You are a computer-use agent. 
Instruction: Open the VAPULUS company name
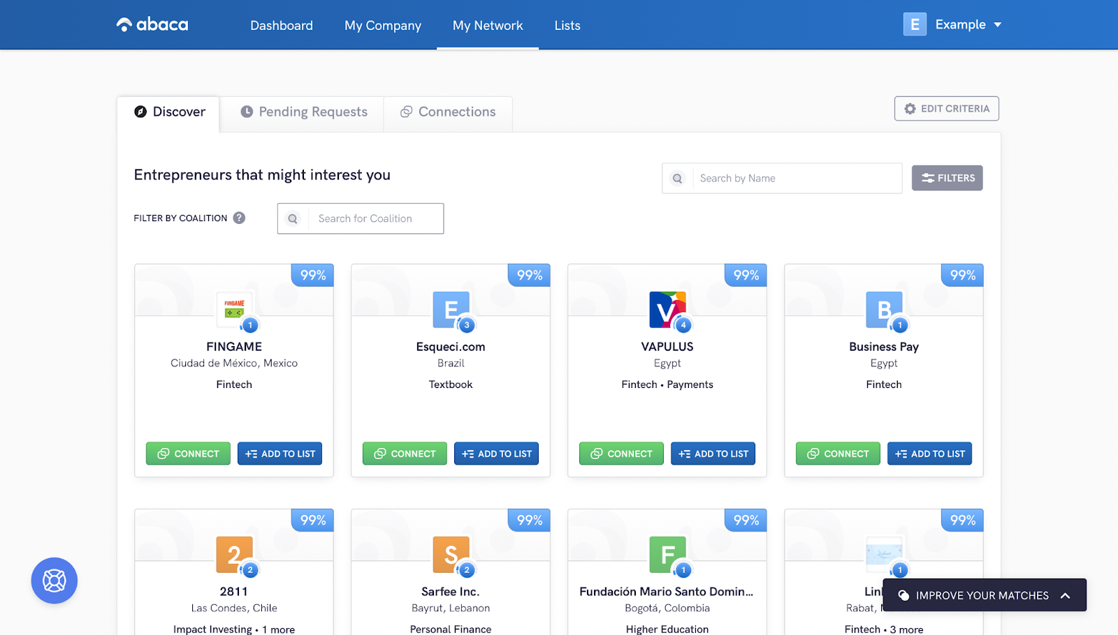tap(667, 347)
